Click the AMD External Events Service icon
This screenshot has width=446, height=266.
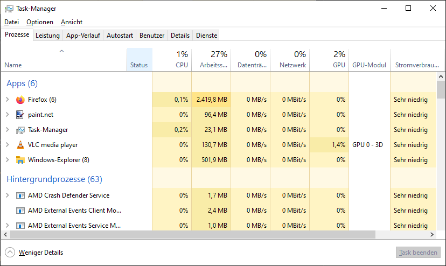pos(20,226)
